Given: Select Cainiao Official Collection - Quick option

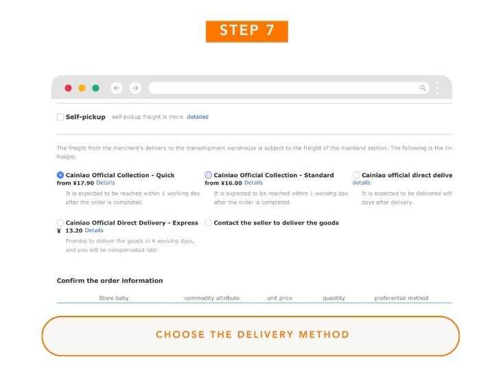Looking at the screenshot, I should (60, 175).
